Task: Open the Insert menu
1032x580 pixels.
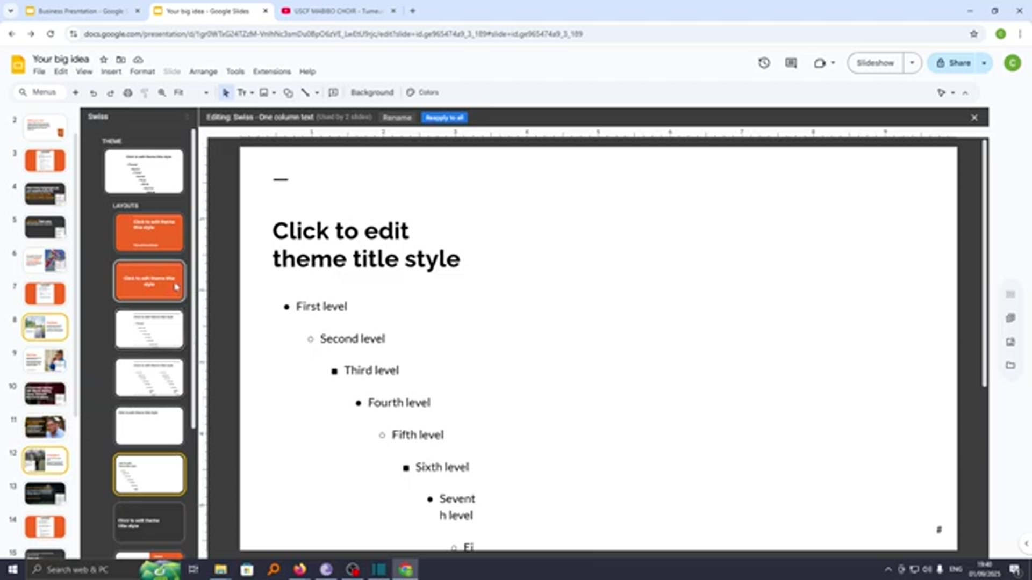Action: (x=111, y=71)
